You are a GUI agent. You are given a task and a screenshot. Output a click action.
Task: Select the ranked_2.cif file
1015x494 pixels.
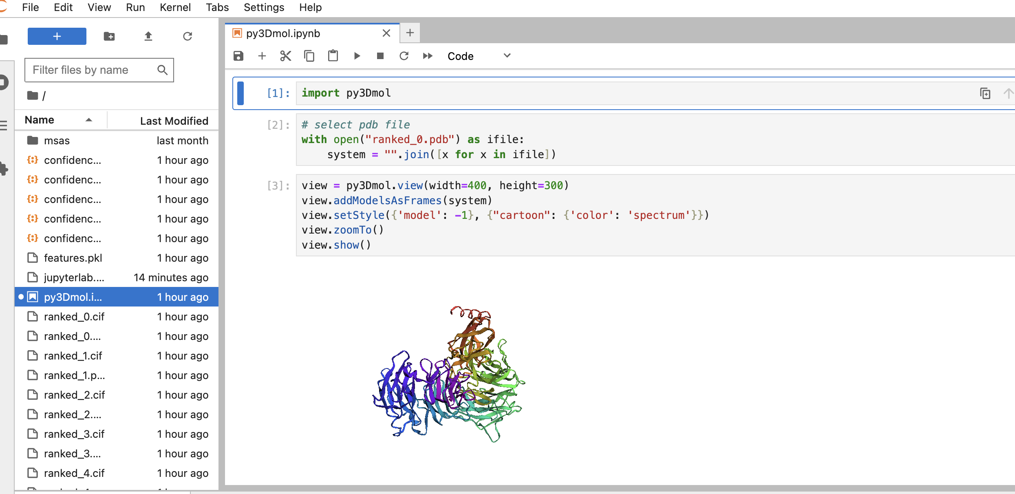pyautogui.click(x=117, y=395)
